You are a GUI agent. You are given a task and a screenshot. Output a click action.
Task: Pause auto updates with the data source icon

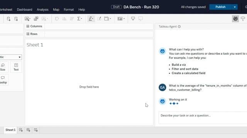(x=16, y=19)
